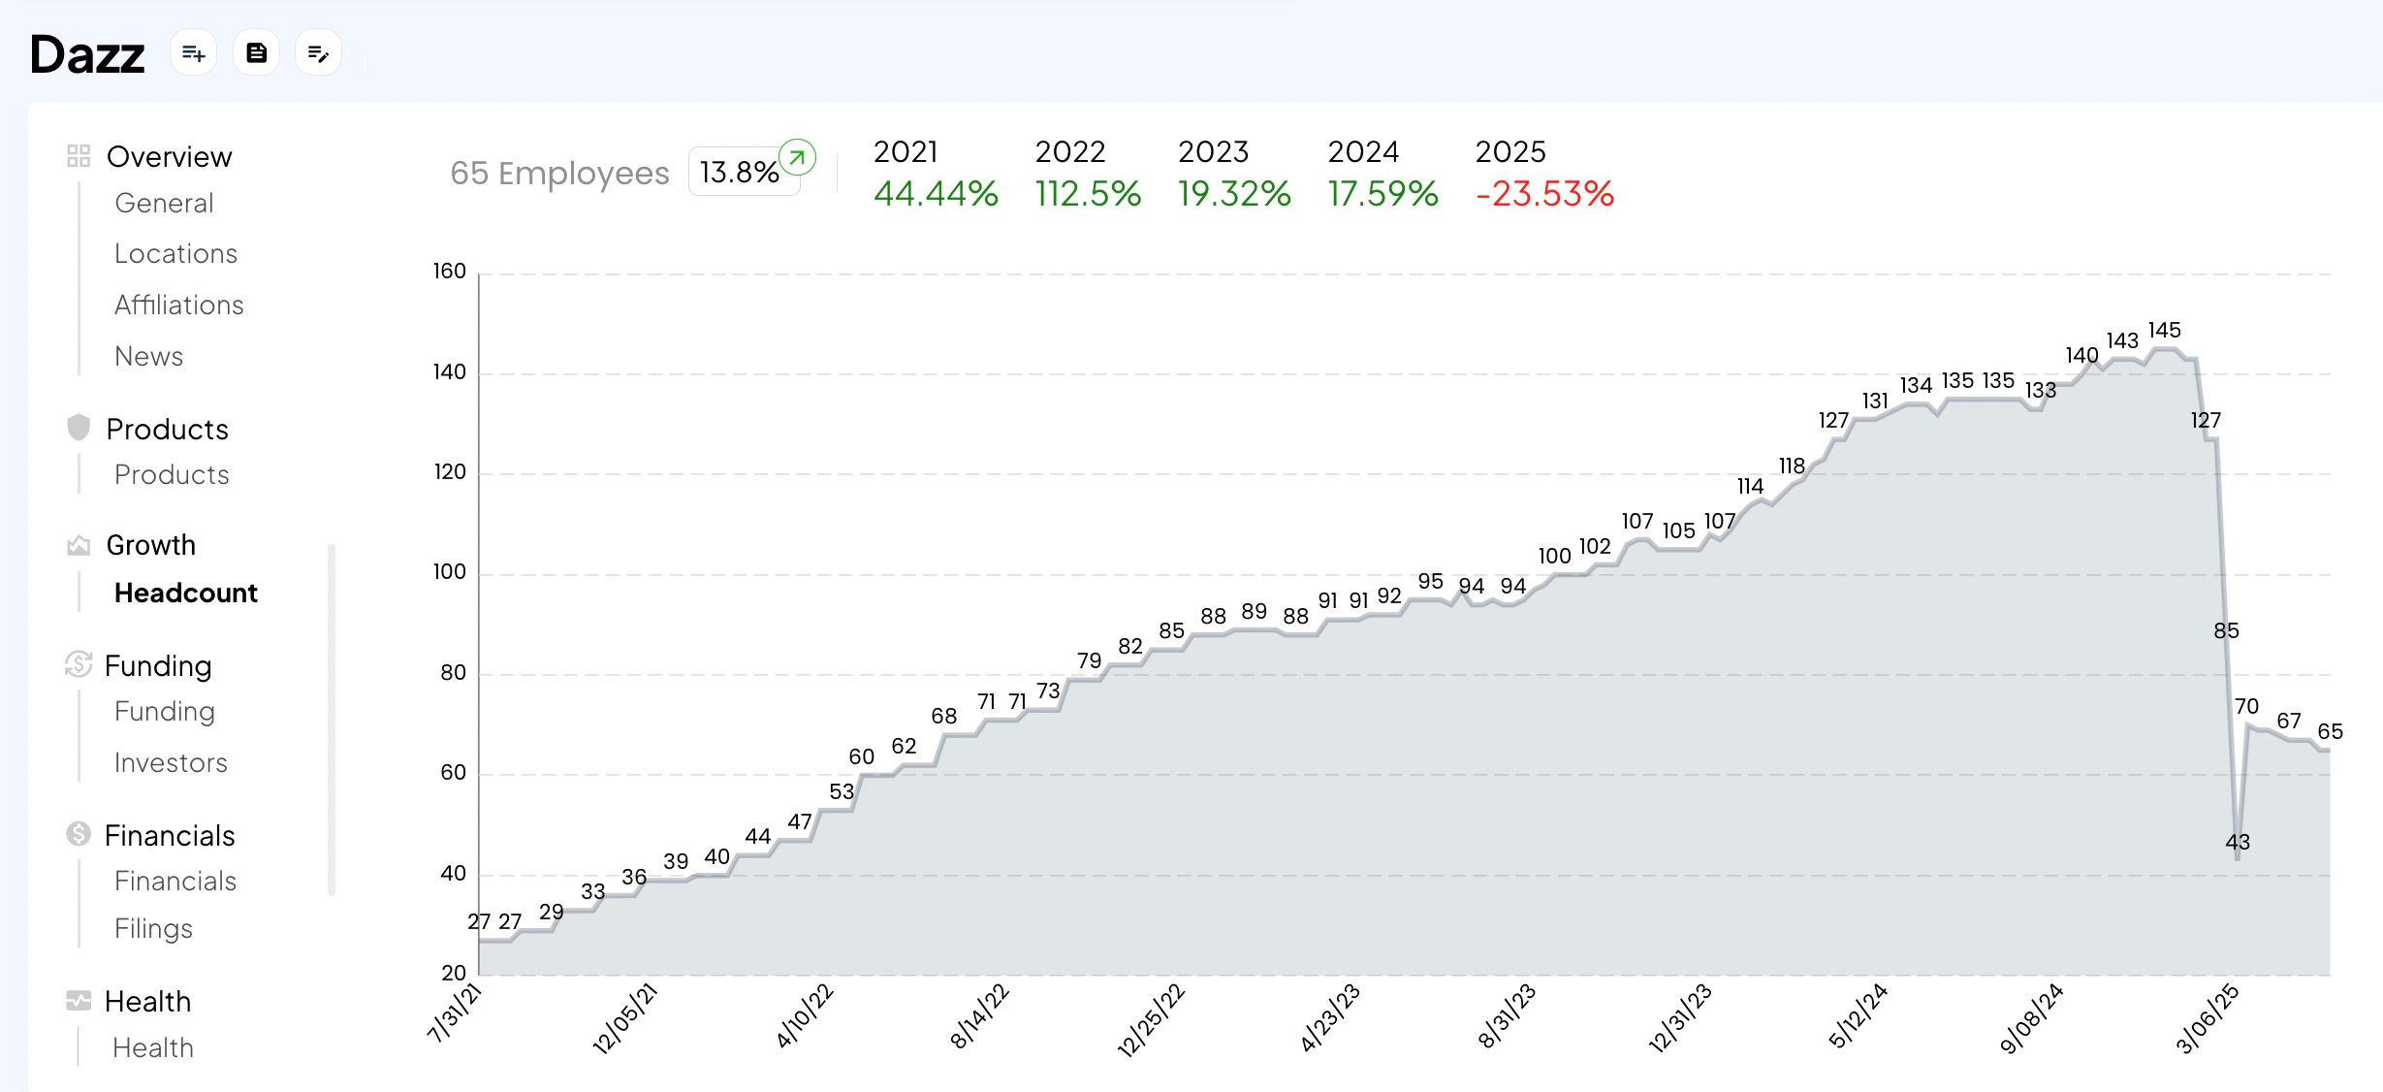Select the Products section heading
This screenshot has height=1092, width=2383.
(168, 430)
